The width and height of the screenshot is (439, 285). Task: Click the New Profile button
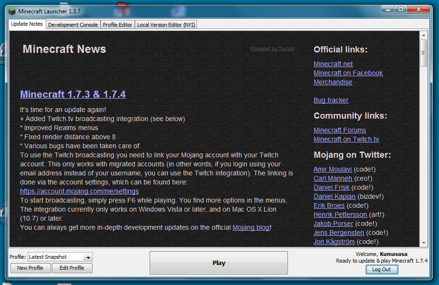(x=31, y=268)
